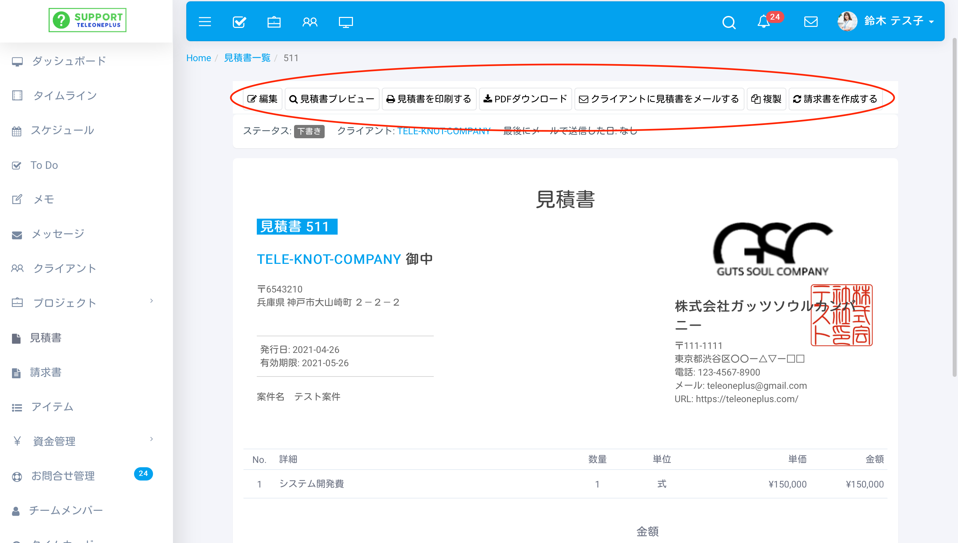This screenshot has height=543, width=958.
Task: Open 見積書プレビュー (Quote Preview)
Action: [332, 99]
